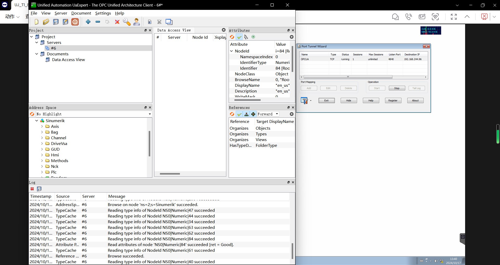Screen dimensions: 500x265
Task: Toggle the network node icon in References toolbar
Action: [253, 114]
